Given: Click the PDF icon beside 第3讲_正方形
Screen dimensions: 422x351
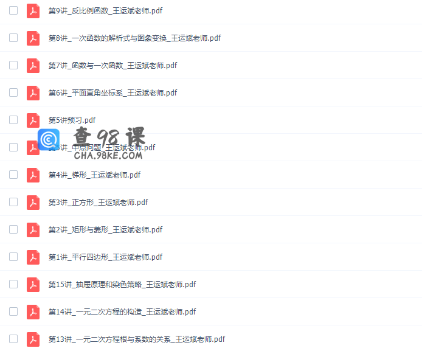Looking at the screenshot, I should point(33,203).
